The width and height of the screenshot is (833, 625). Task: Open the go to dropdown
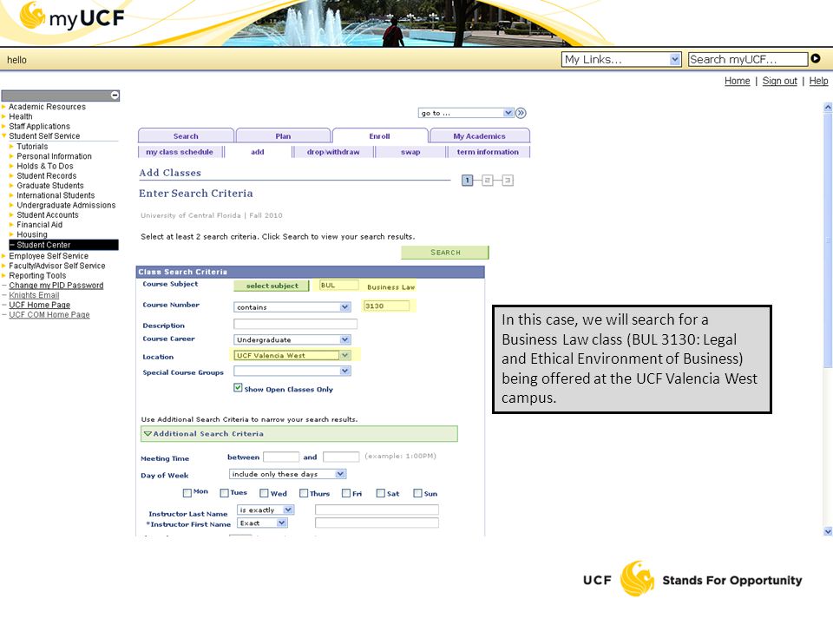(466, 113)
